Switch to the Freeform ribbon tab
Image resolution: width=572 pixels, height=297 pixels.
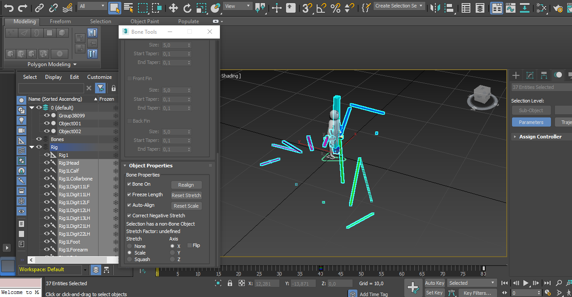(x=60, y=21)
